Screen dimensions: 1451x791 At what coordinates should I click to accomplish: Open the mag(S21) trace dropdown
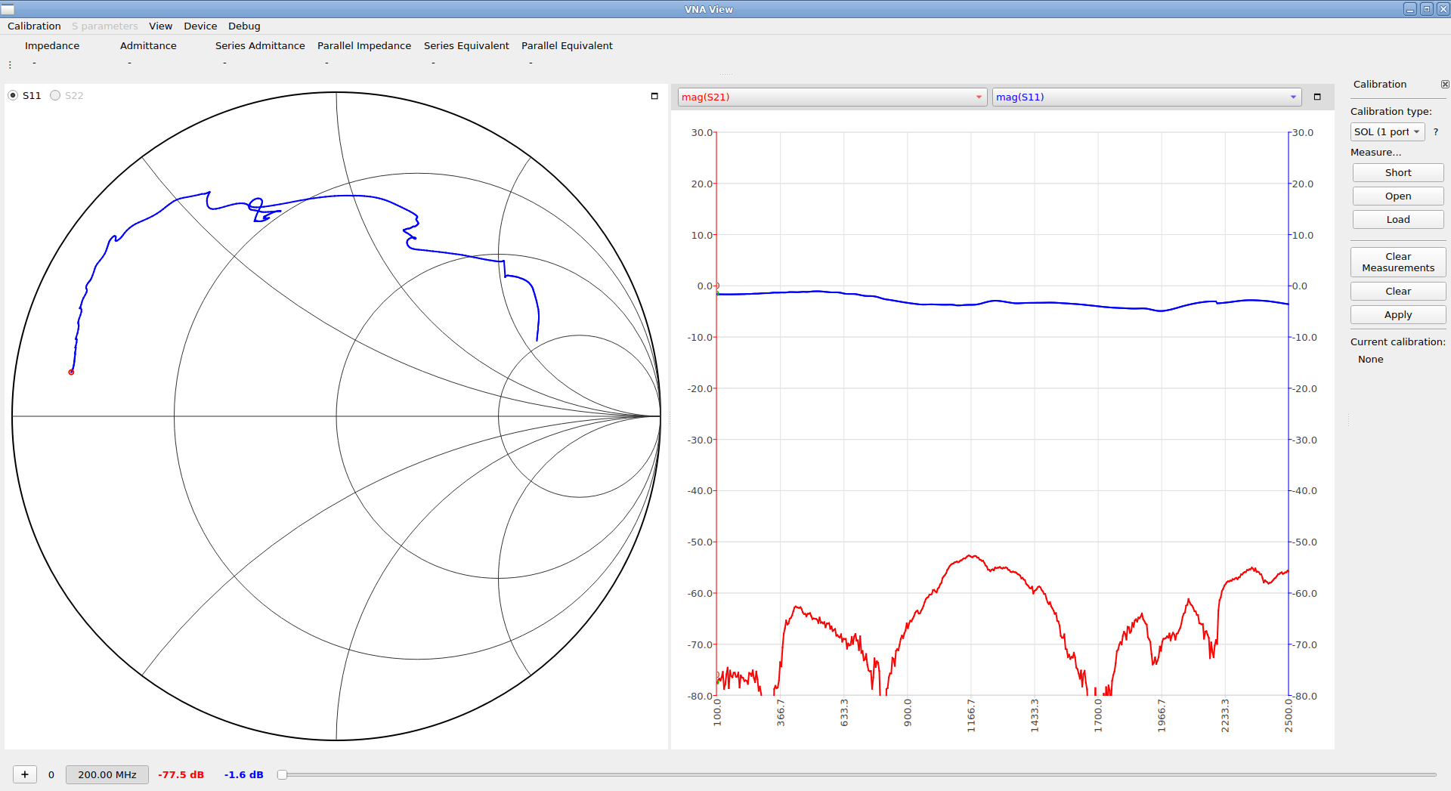point(832,97)
